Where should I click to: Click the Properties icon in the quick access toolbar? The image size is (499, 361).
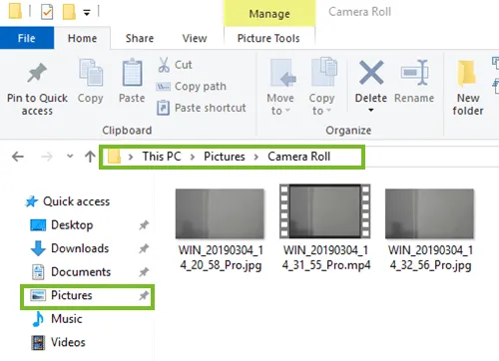point(47,12)
